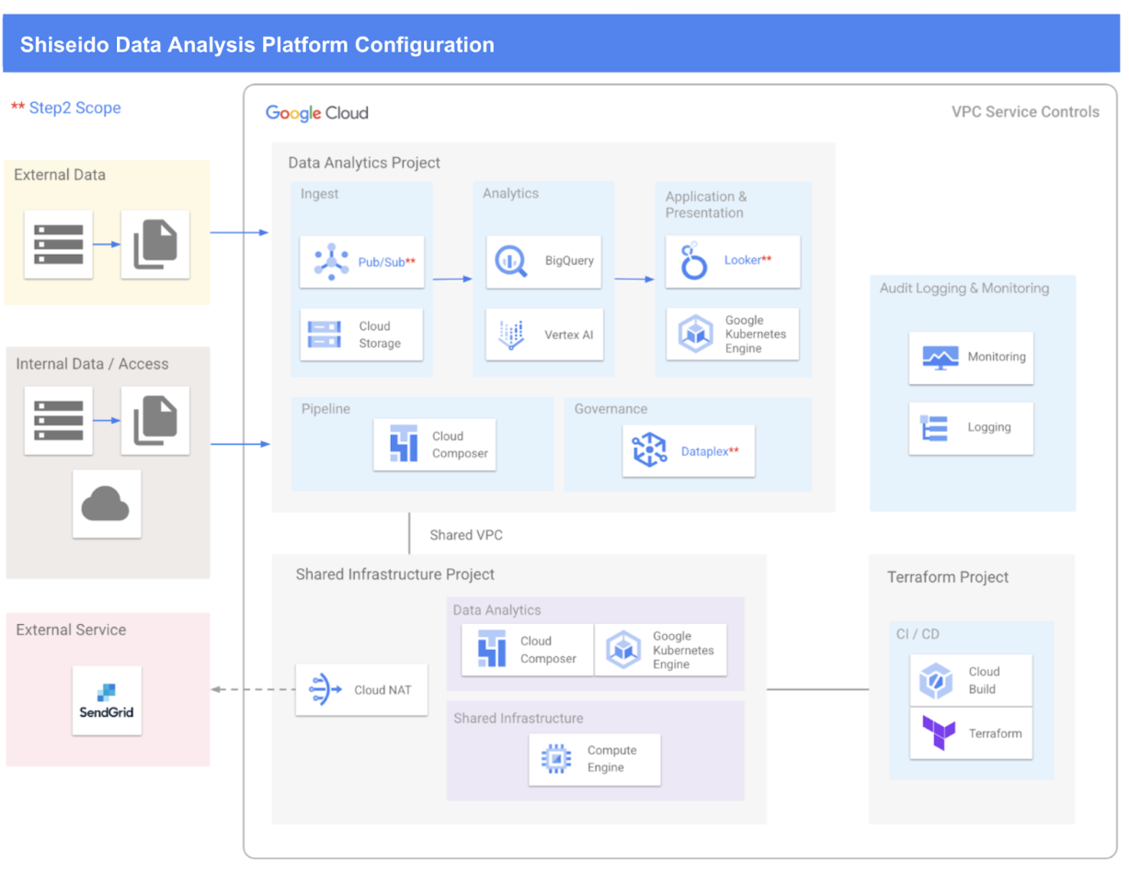Click Cloud Composer icon in Shared Infrastructure Project
Screen dimensions: 1129x873
[492, 650]
